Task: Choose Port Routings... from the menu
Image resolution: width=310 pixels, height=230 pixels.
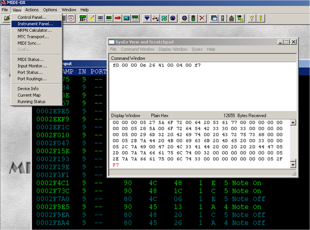Action: coord(37,79)
